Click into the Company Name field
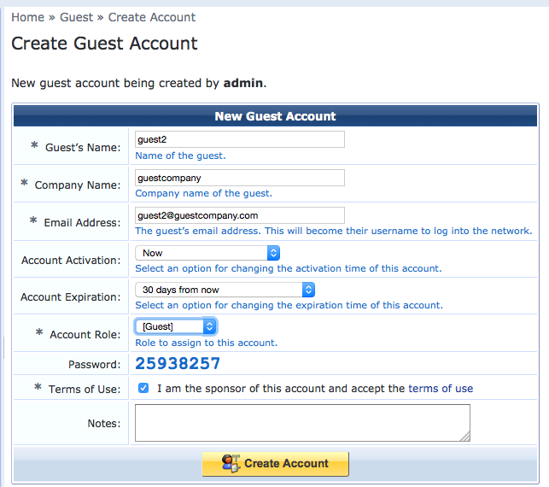Image resolution: width=549 pixels, height=487 pixels. click(x=239, y=178)
